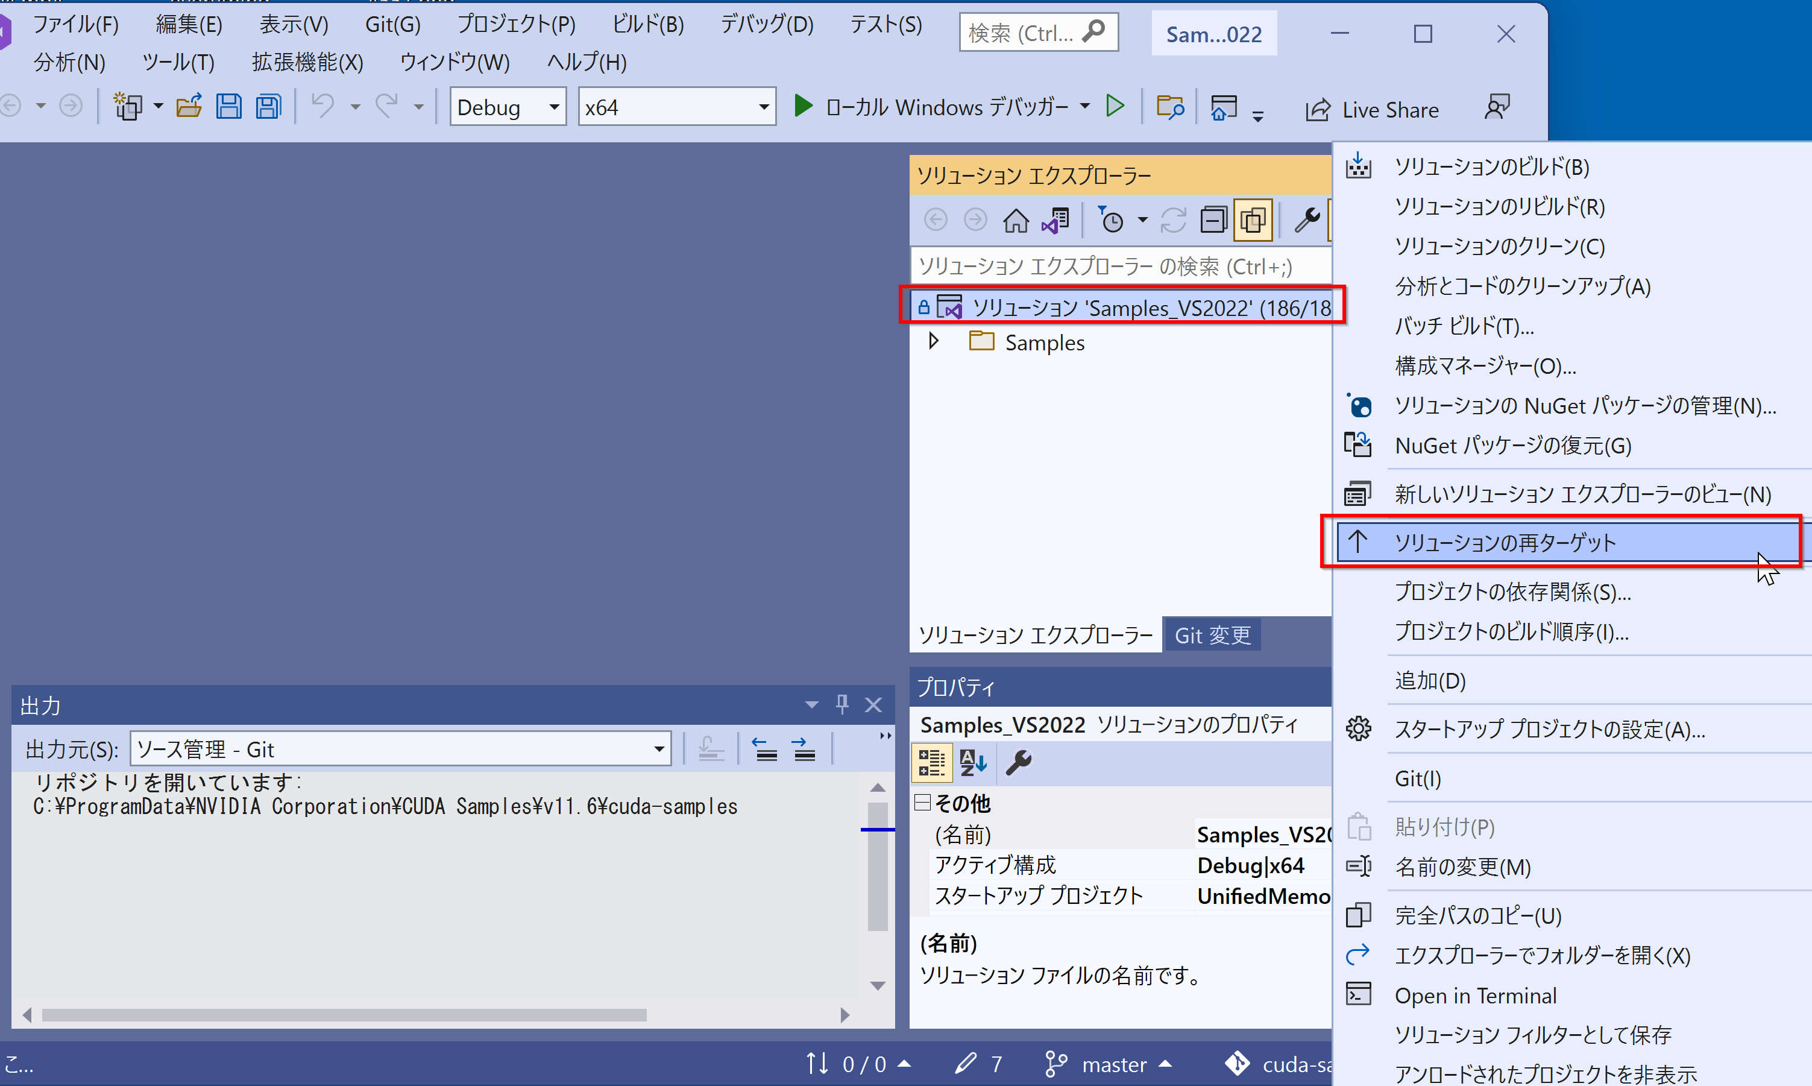Click the master branch status bar button
The width and height of the screenshot is (1812, 1086).
[1109, 1064]
